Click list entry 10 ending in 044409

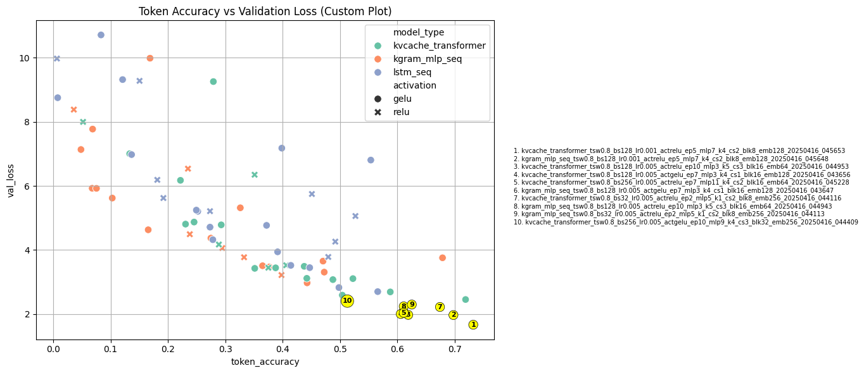pyautogui.click(x=685, y=222)
